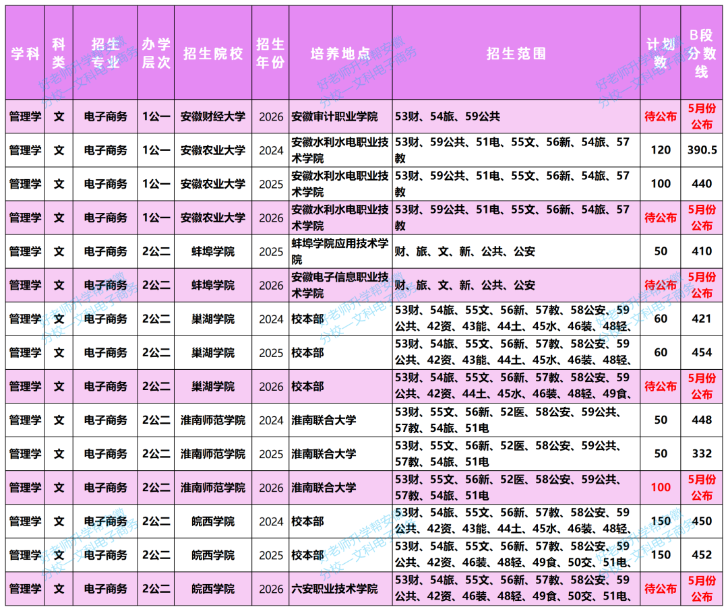Screen dimensions: 728x611
Task: Click the 招生范围 column header
Action: (516, 53)
